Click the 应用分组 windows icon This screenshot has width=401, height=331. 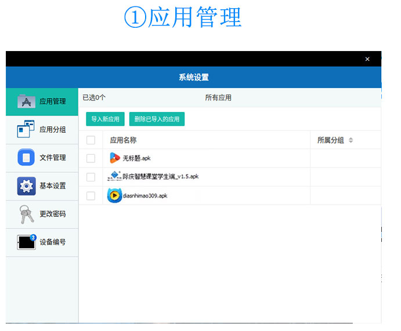pyautogui.click(x=26, y=129)
